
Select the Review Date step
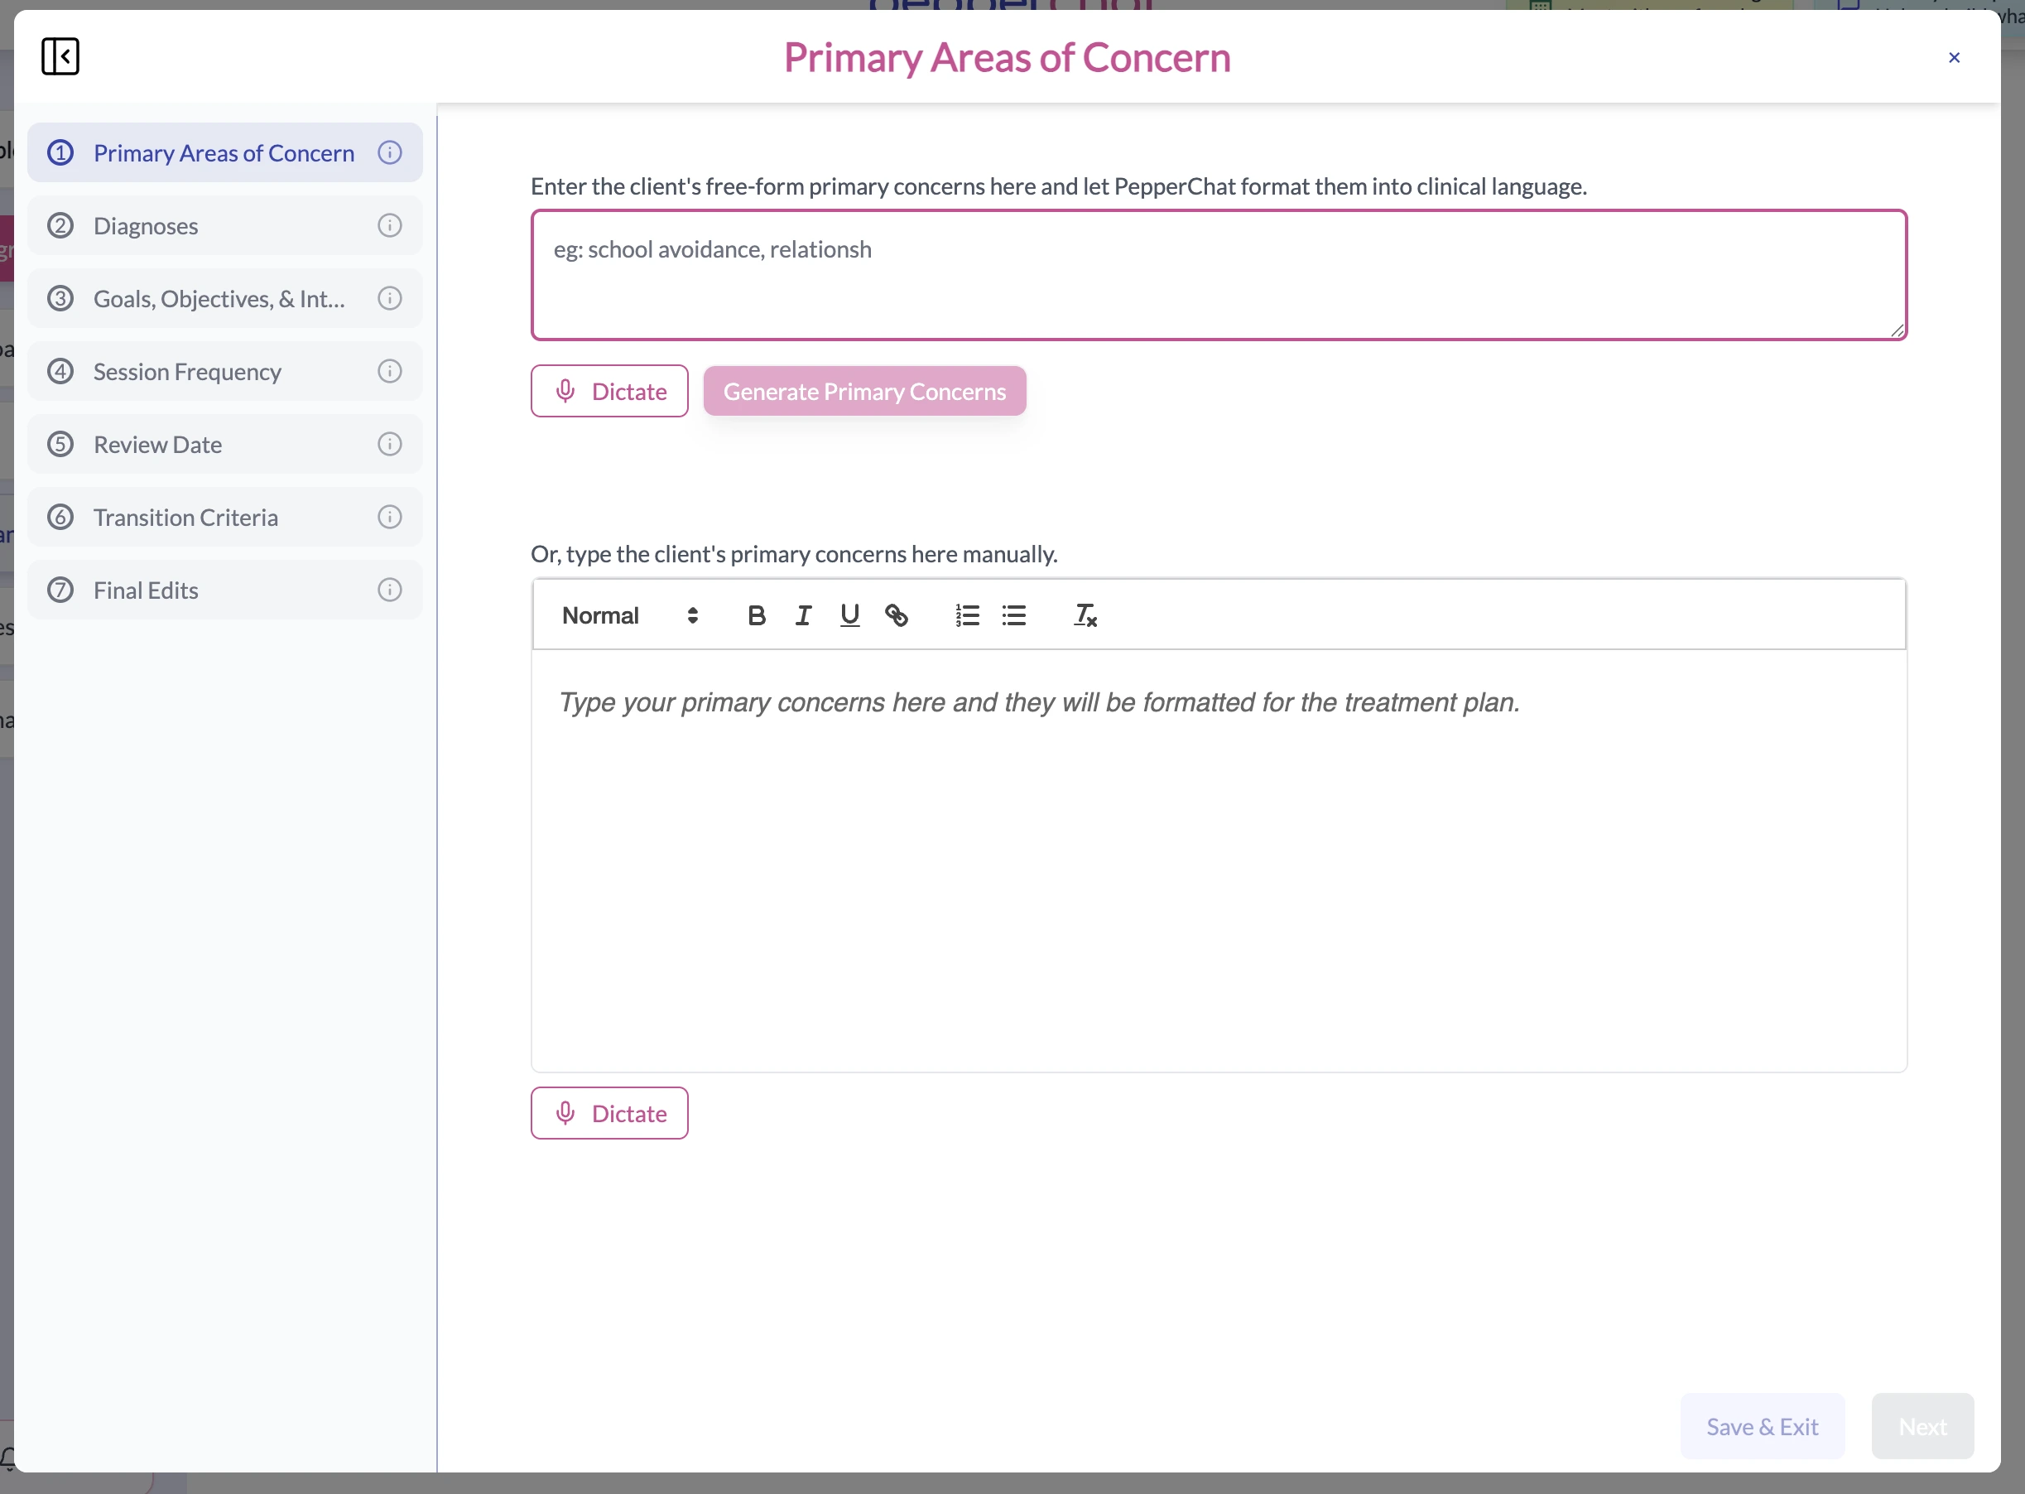(x=157, y=445)
